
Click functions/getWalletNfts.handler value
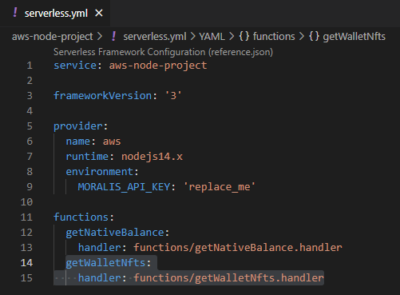[x=228, y=278]
